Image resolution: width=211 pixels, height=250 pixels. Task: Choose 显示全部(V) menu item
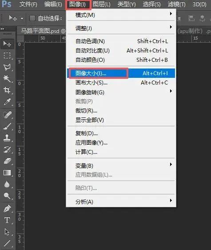point(121,120)
